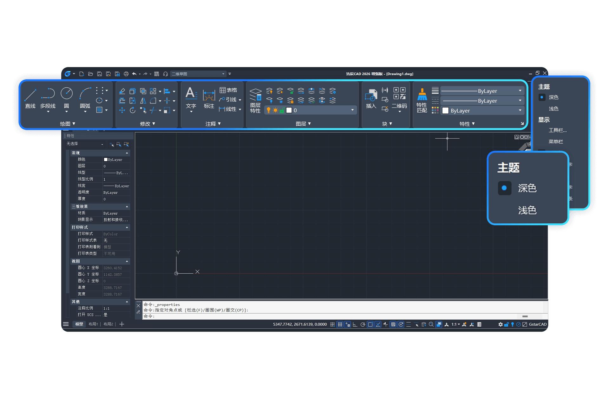Open the 1:1 annotation scale dropdown
Viewport: 609px width, 399px height.
tap(456, 324)
